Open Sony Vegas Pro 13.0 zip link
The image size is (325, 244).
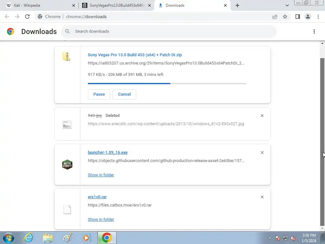coord(135,55)
